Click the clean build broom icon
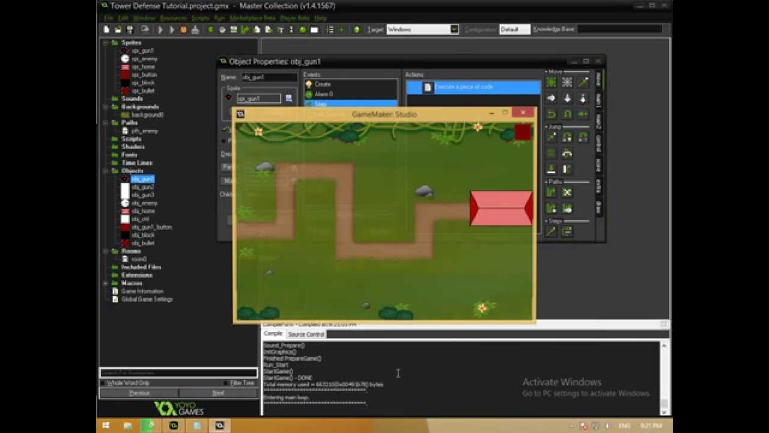Viewport: 769px width, 433px height. pos(195,29)
